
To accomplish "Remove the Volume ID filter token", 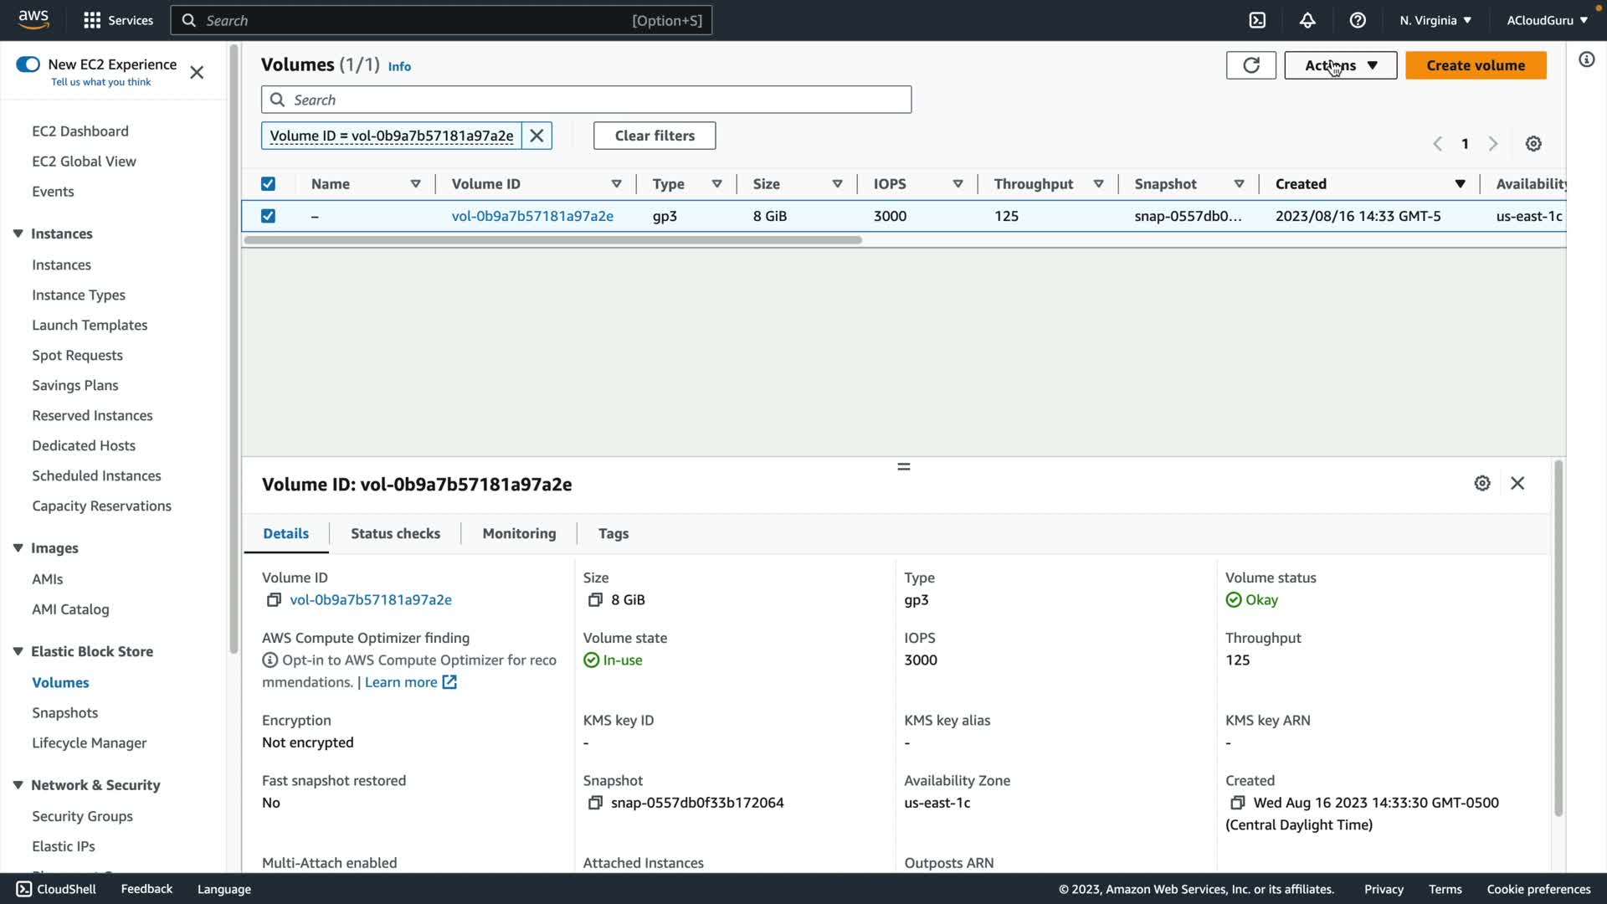I will coord(537,136).
